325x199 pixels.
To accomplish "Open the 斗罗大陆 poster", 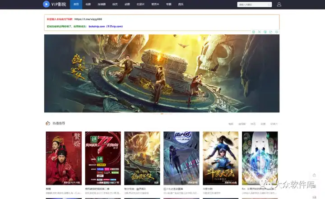I will 221,158.
